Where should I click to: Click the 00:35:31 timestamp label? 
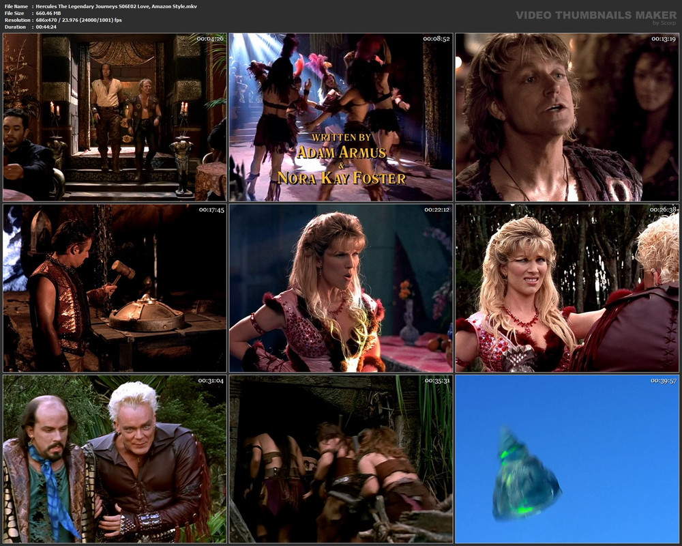coord(438,381)
